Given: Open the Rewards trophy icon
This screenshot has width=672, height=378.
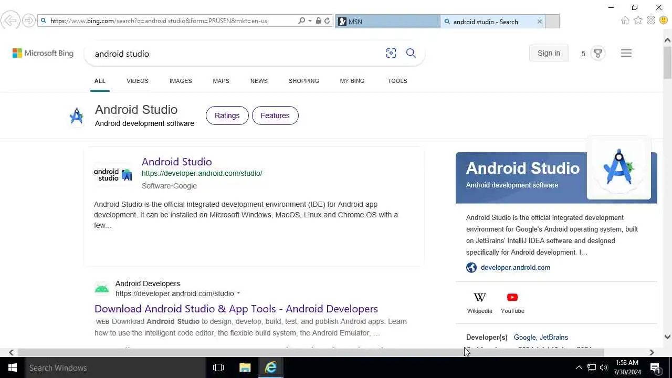Looking at the screenshot, I should pyautogui.click(x=597, y=54).
